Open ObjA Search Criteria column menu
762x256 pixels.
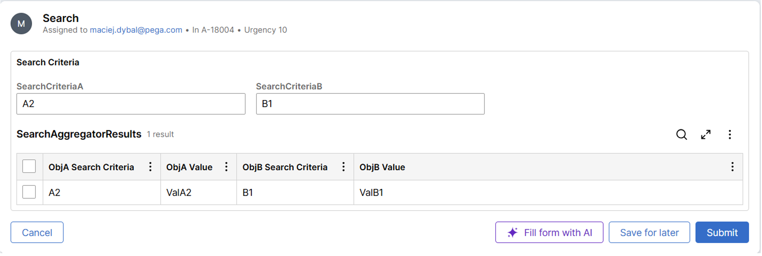150,167
